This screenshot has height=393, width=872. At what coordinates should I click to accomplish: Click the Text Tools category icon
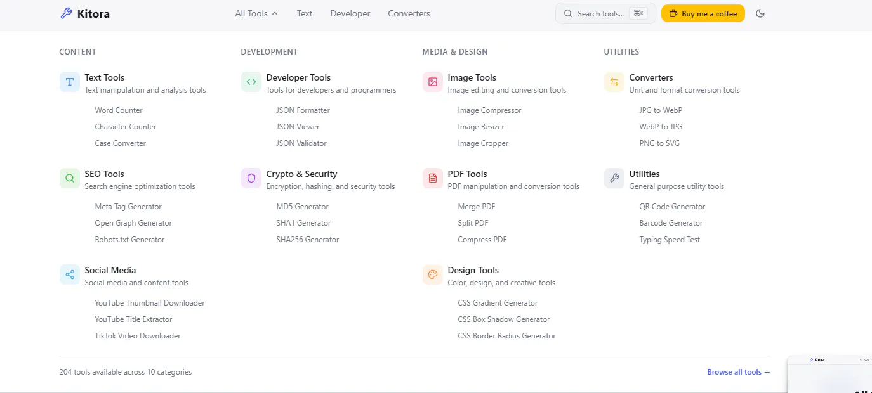tap(70, 82)
